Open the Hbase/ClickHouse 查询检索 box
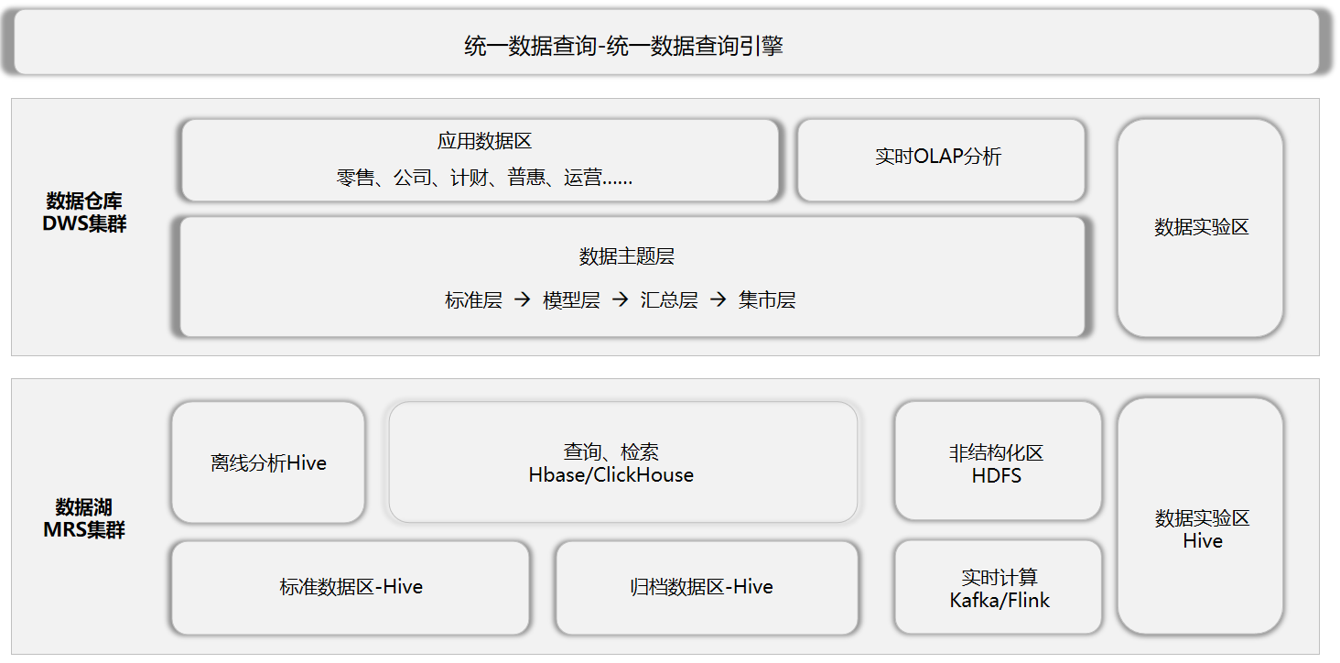This screenshot has height=663, width=1340. pos(625,462)
